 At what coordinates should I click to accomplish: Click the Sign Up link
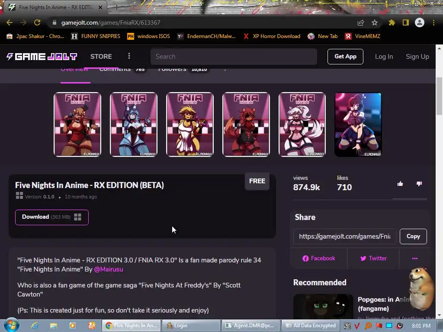coord(417,57)
